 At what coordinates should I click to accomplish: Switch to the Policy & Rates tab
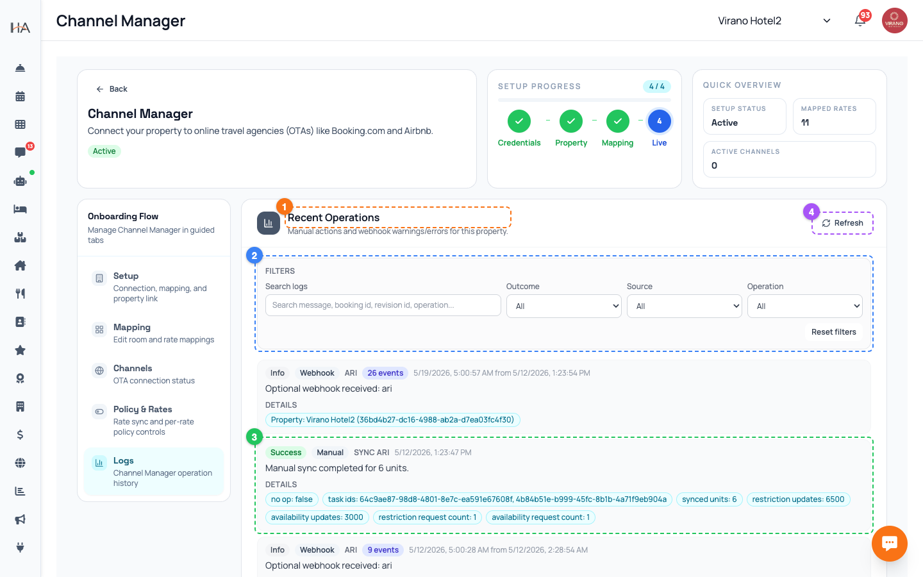click(154, 420)
